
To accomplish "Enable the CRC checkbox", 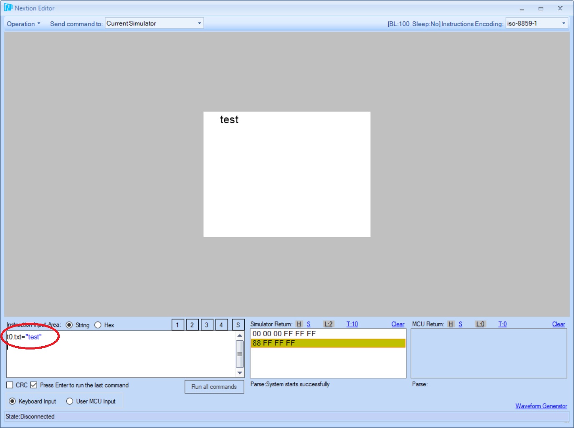I will click(x=10, y=385).
